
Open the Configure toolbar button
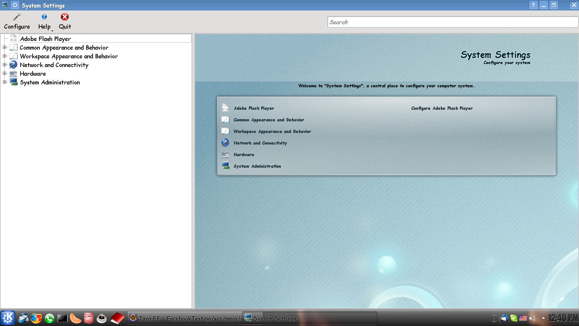point(17,21)
